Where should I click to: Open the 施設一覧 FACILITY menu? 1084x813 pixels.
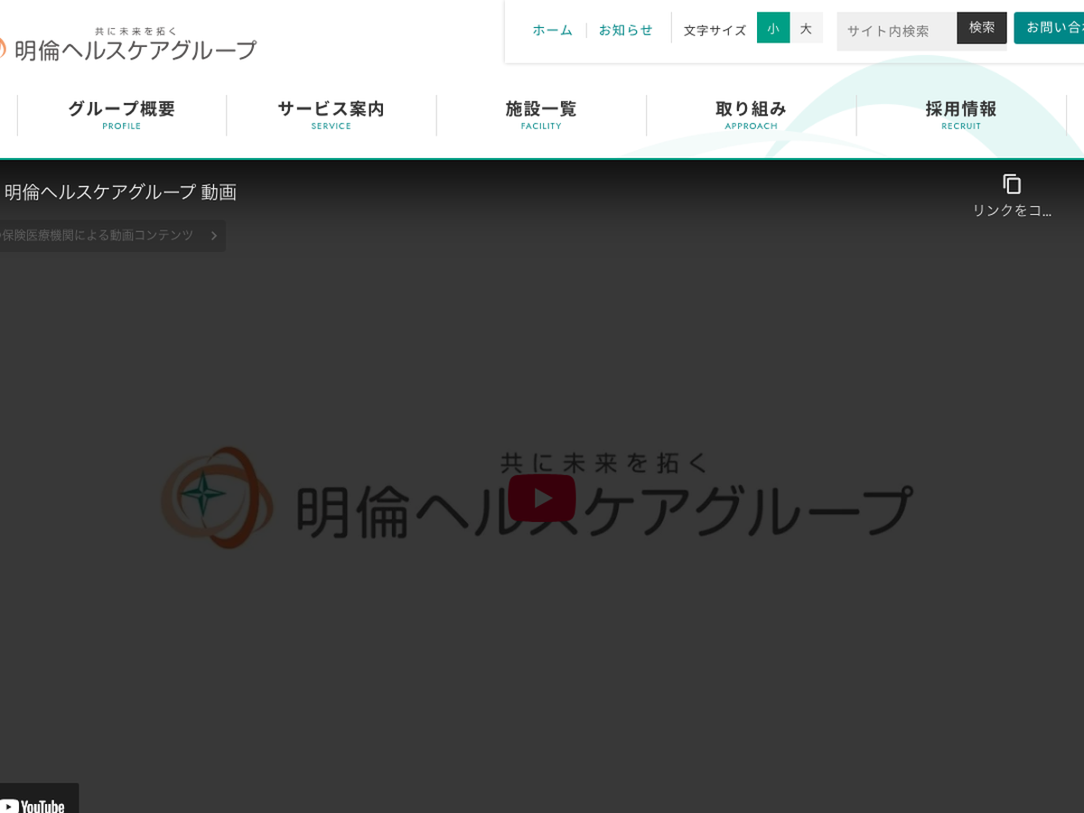[541, 115]
